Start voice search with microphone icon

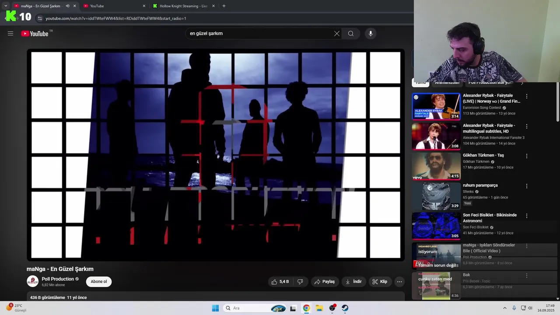[371, 34]
